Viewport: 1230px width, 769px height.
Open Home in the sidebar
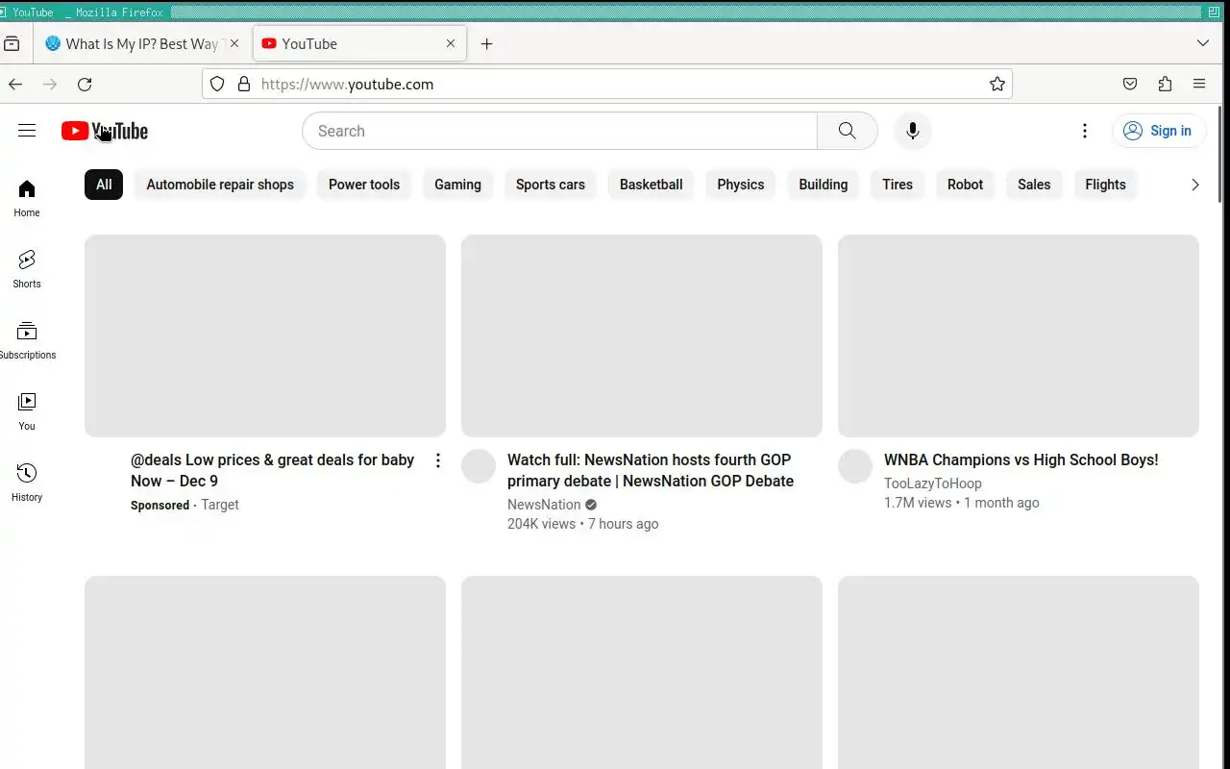(x=27, y=199)
